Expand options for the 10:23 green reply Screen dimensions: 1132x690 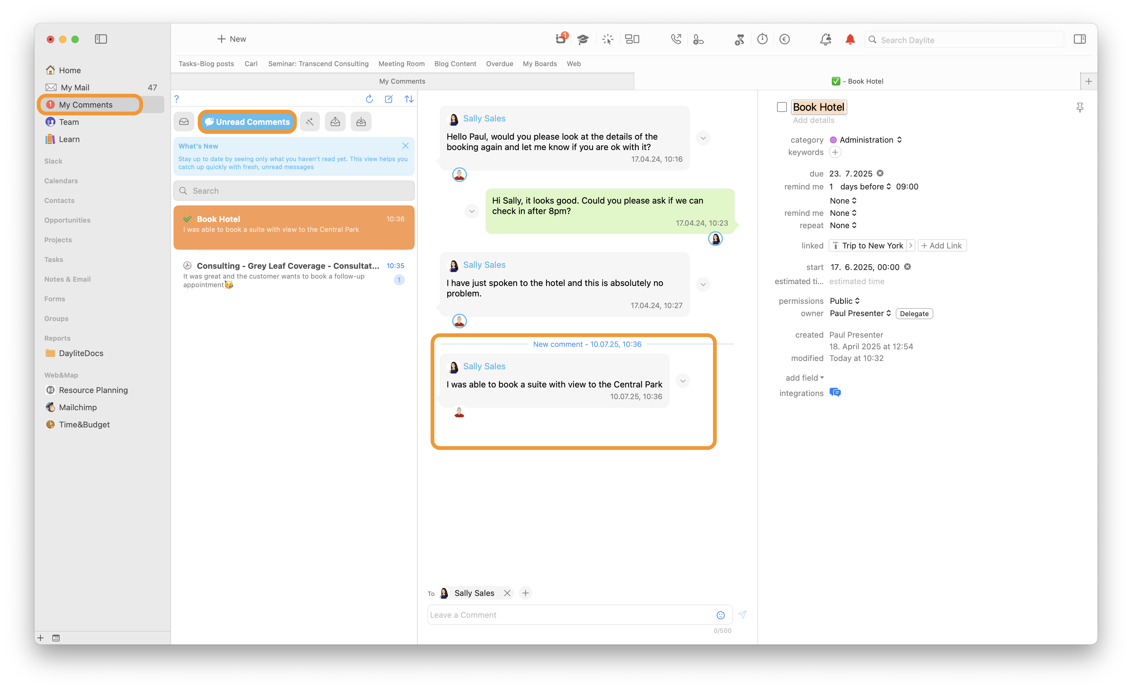[x=471, y=211]
